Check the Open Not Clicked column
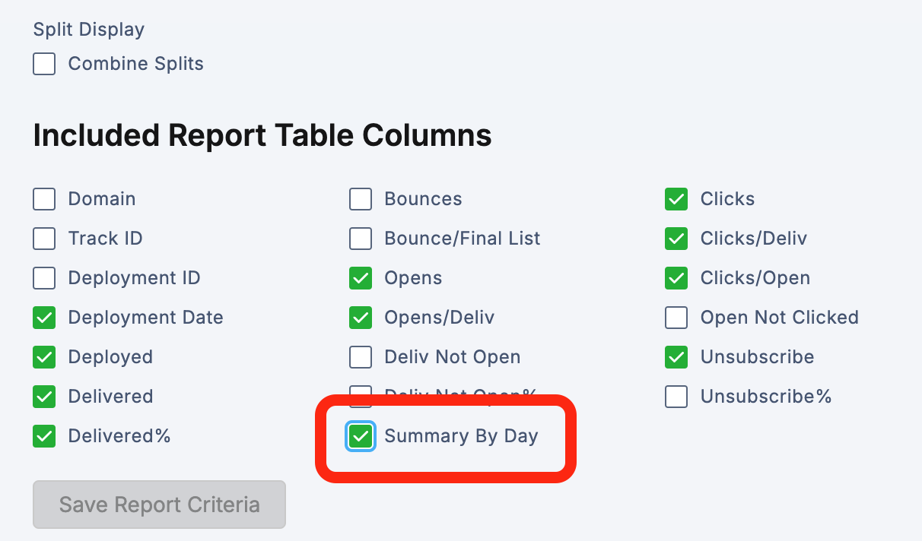922x541 pixels. [x=676, y=318]
